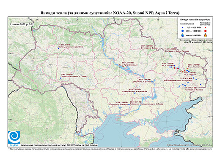
Task: Select the easternmost isolated blue marker
Action: click(201, 84)
